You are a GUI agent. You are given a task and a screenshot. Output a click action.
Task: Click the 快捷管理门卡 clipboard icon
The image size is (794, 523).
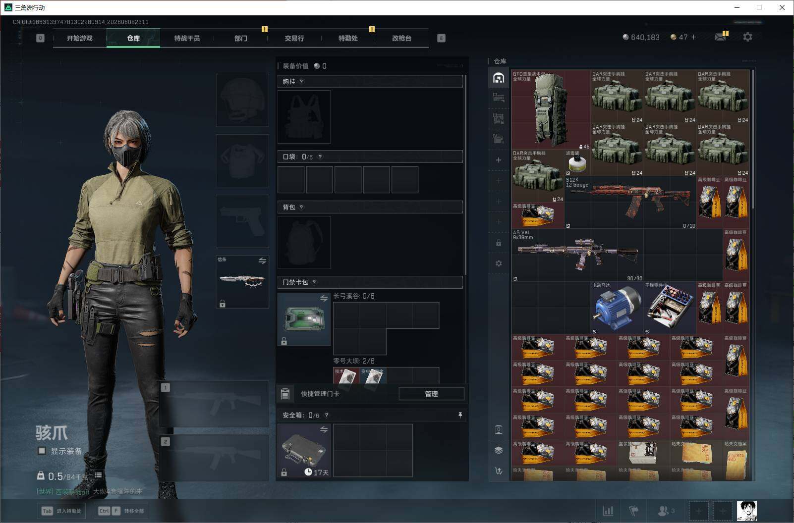[x=285, y=394]
